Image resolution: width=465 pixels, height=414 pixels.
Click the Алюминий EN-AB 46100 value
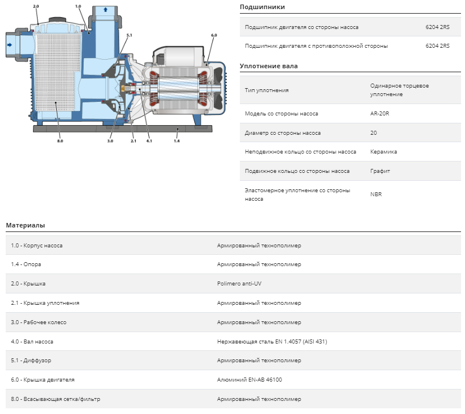(250, 379)
